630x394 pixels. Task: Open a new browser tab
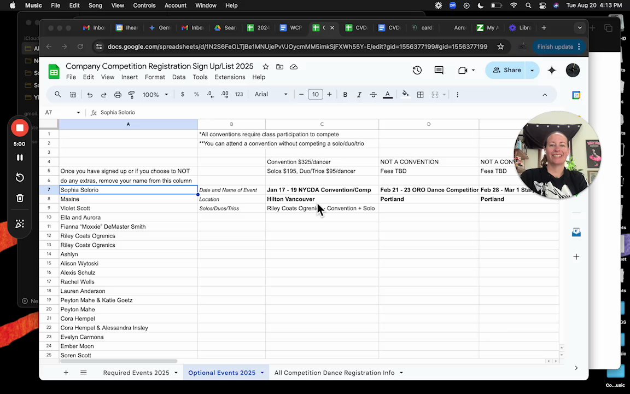[x=544, y=28]
